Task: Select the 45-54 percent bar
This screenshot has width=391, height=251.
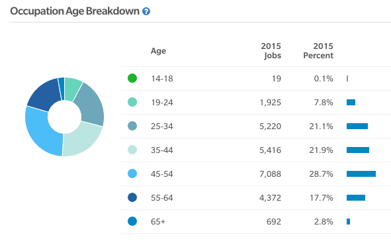Action: pyautogui.click(x=361, y=174)
